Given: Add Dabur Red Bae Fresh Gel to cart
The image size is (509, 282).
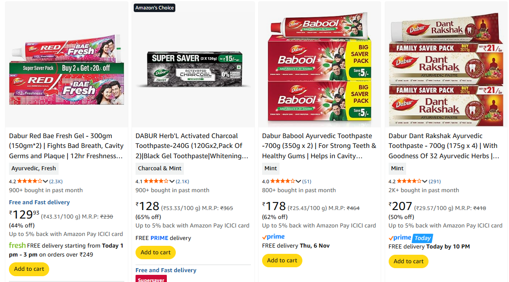Looking at the screenshot, I should [x=29, y=269].
